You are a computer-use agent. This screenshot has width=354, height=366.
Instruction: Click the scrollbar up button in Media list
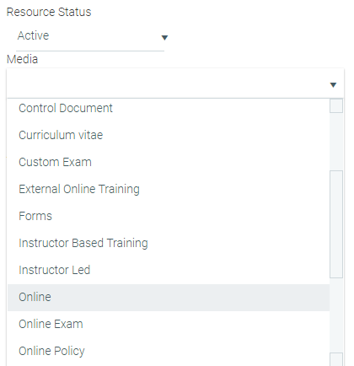[336, 106]
